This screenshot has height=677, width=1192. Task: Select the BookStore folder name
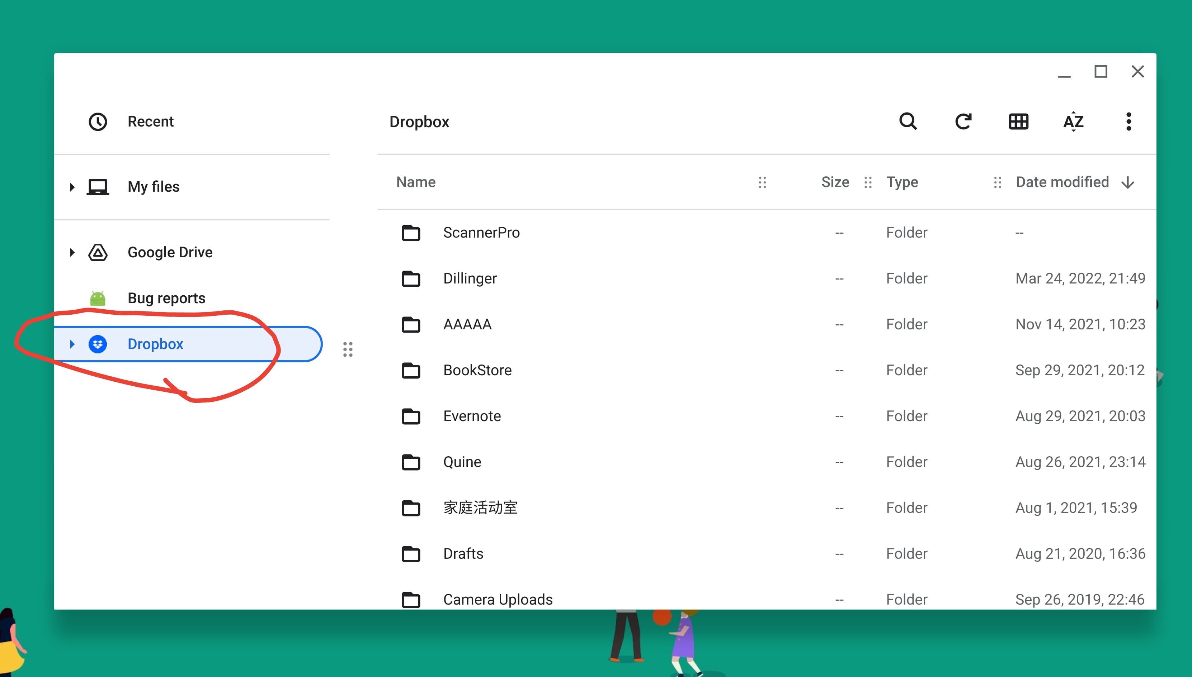[x=477, y=370]
